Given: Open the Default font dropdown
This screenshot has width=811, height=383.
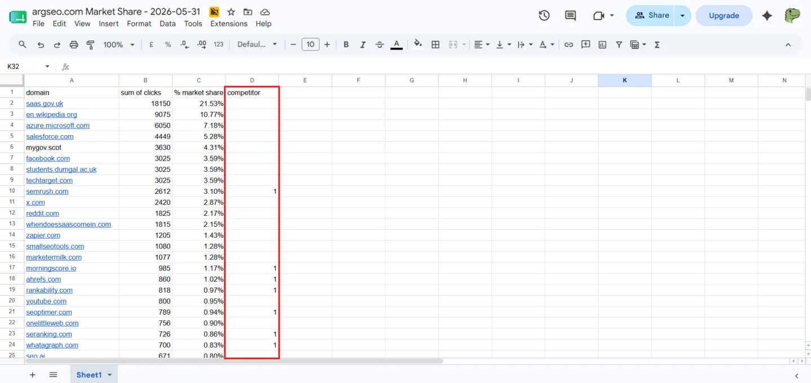Looking at the screenshot, I should (x=257, y=44).
